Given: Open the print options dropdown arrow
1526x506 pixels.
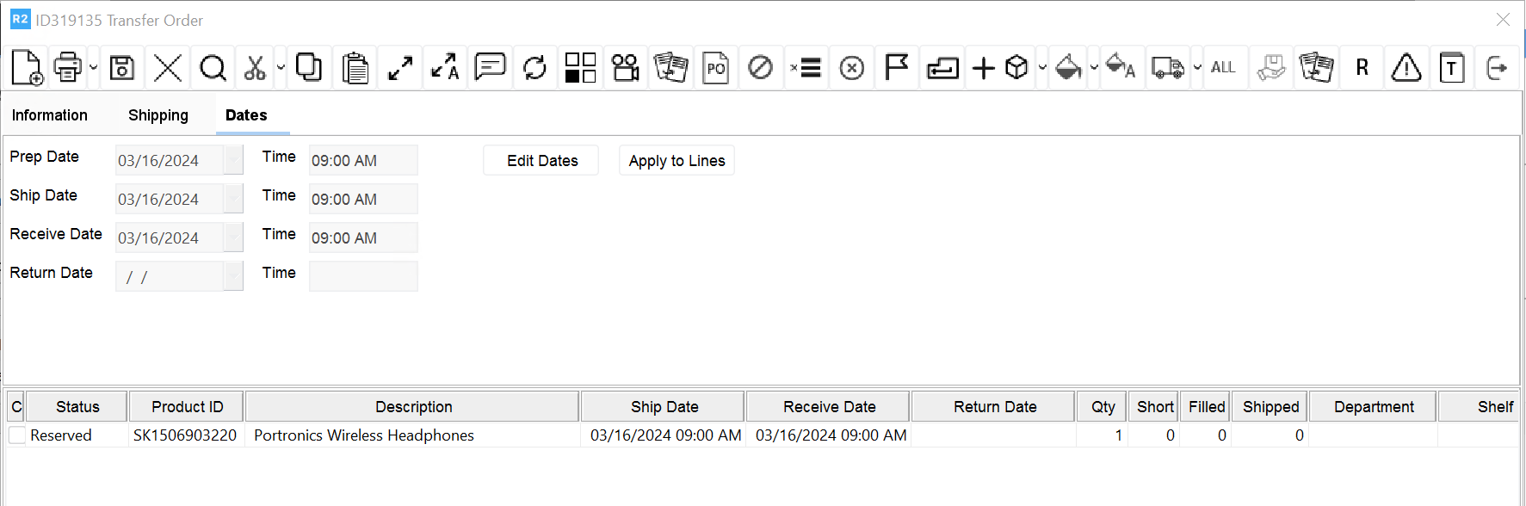Looking at the screenshot, I should pyautogui.click(x=93, y=67).
